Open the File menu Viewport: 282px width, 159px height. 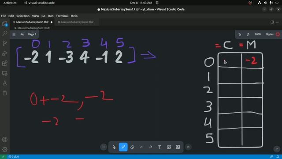coord(4,16)
